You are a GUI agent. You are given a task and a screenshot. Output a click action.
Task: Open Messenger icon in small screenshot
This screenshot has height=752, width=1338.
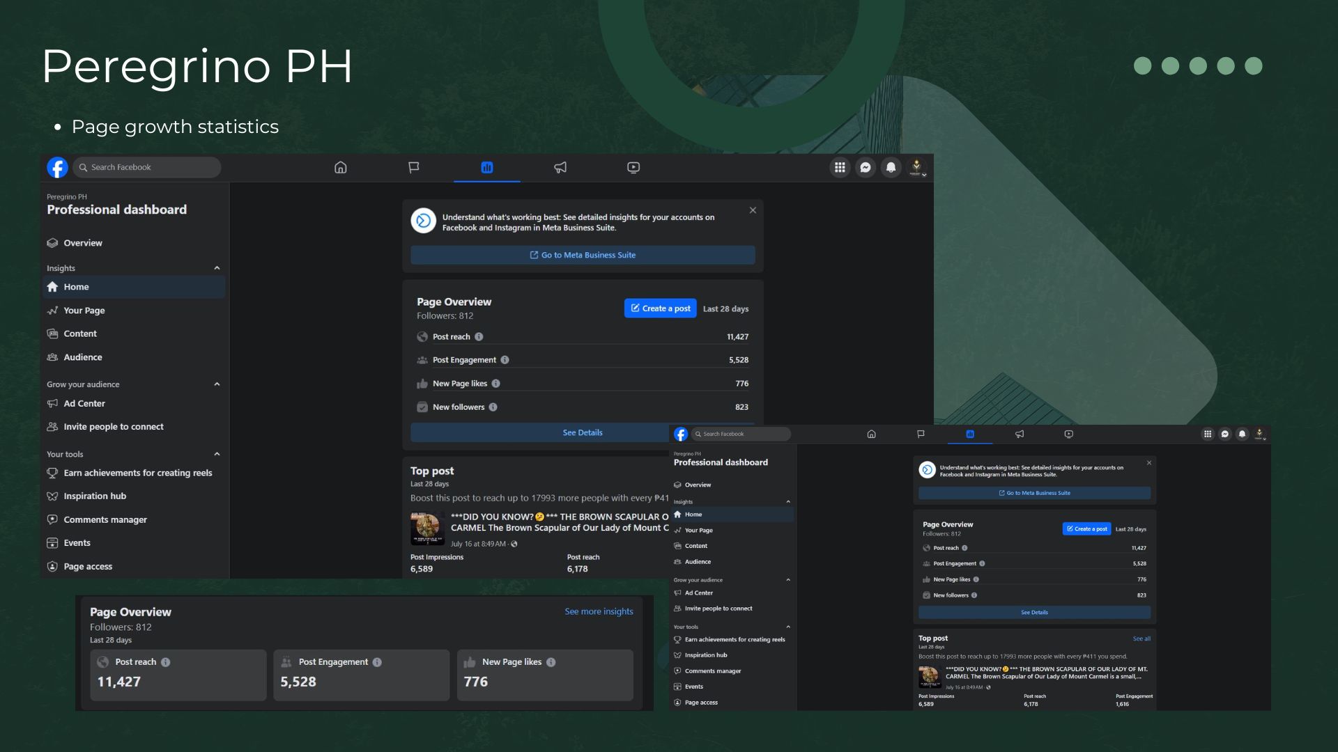(1225, 434)
